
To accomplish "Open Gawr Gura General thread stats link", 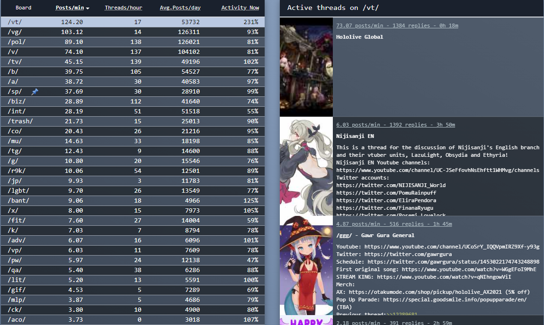I will (x=394, y=224).
